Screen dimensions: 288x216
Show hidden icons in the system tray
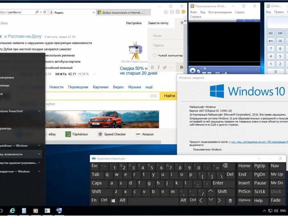tap(265, 211)
